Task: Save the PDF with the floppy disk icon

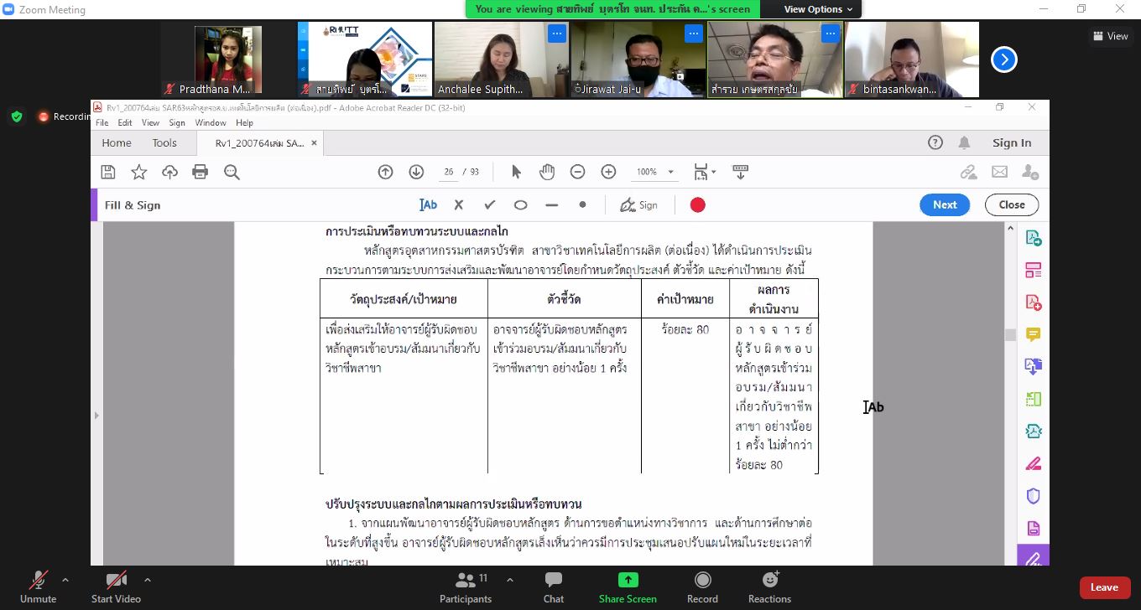Action: pos(108,172)
